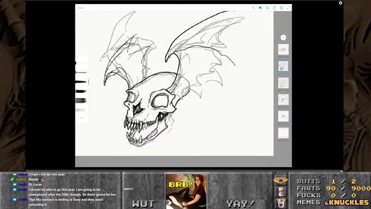Click the "BUTTS" counter label

click(308, 182)
